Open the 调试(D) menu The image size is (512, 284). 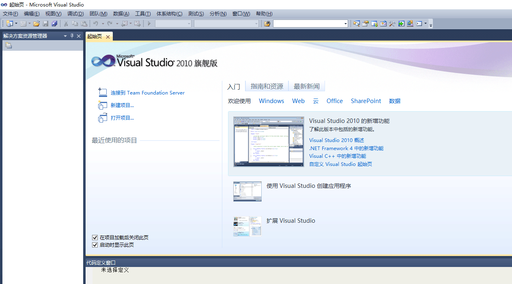[x=75, y=14]
